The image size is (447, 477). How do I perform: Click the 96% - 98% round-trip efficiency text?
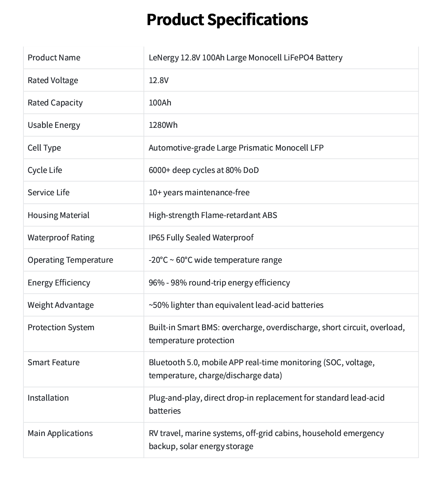coord(219,282)
